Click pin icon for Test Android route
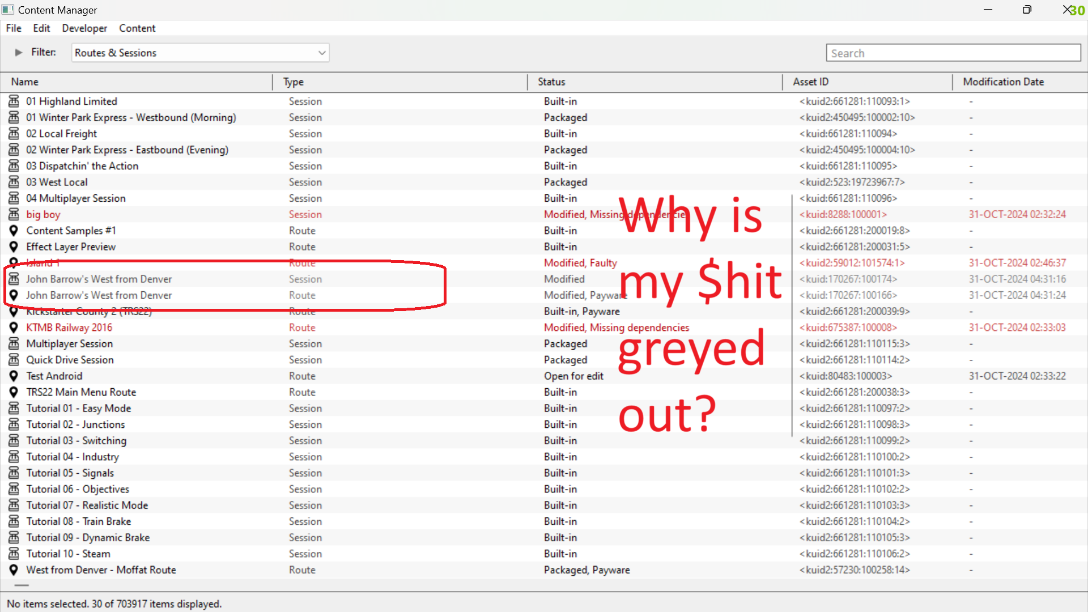Screen dimensions: 1088x612 pos(14,376)
